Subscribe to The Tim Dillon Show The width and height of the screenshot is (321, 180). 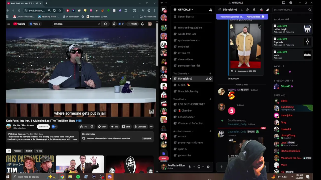[x=43, y=127]
